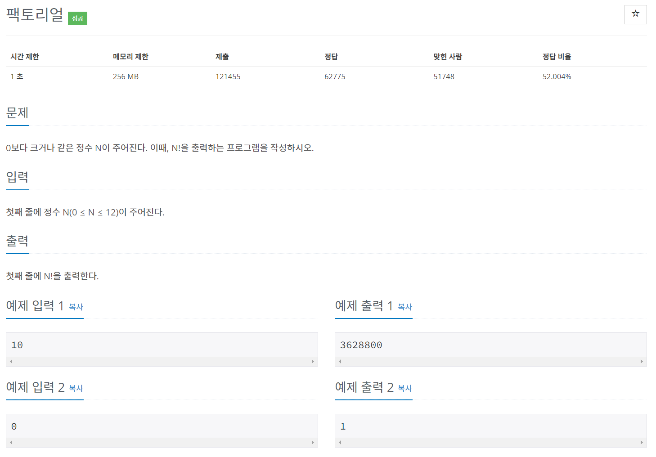Screen dimensions: 656x457
Task: Click the 메모리 제한 column header
Action: coord(130,57)
